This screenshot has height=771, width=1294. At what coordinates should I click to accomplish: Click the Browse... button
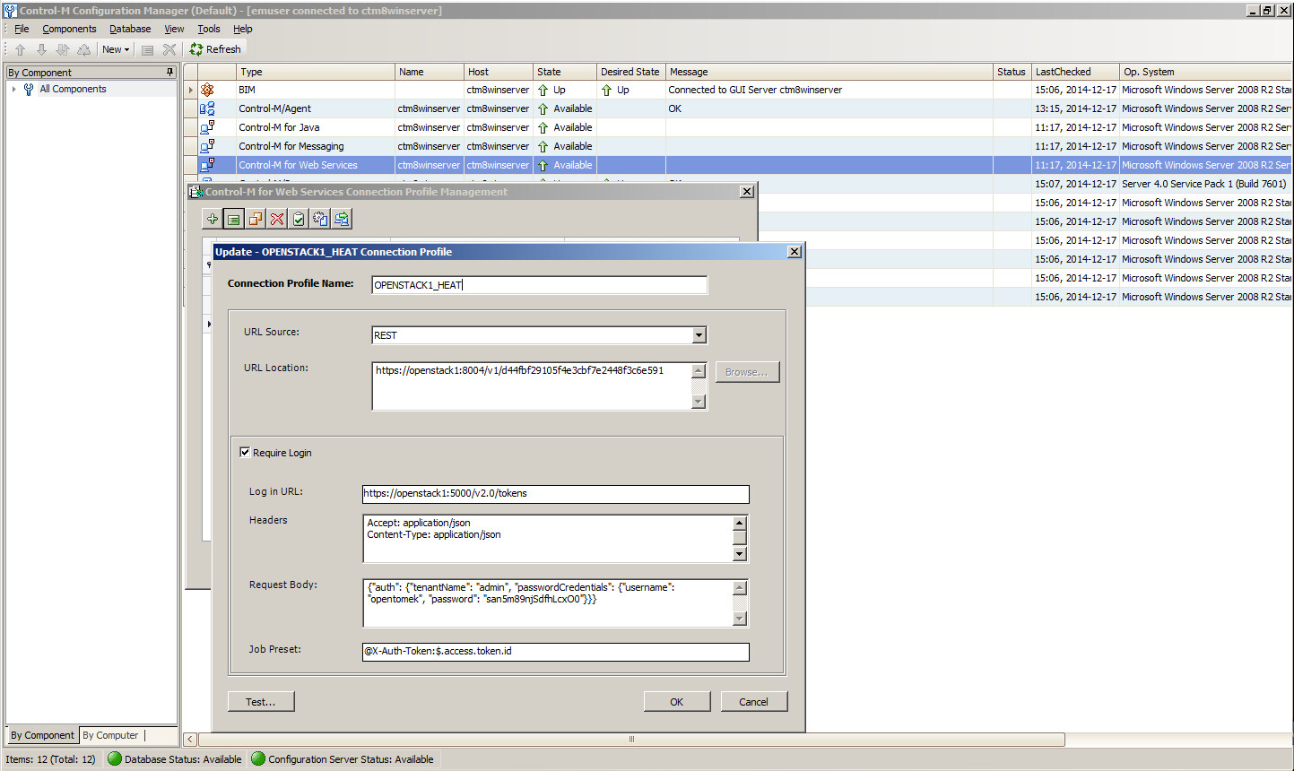(747, 372)
